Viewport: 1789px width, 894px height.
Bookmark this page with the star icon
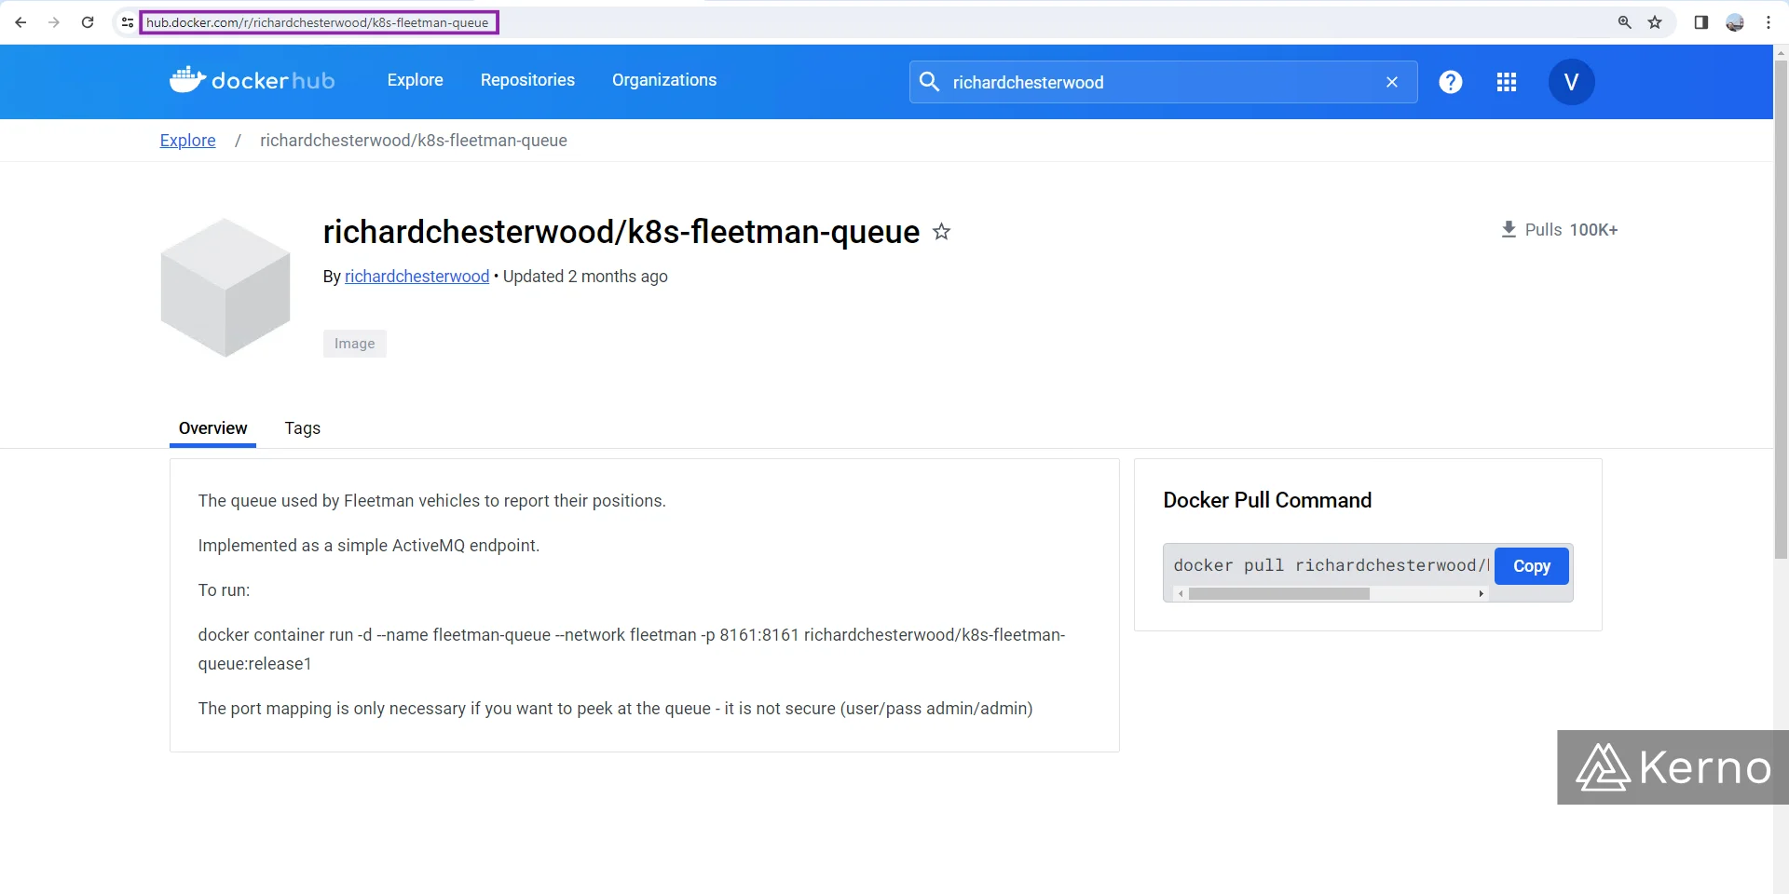click(x=1655, y=22)
